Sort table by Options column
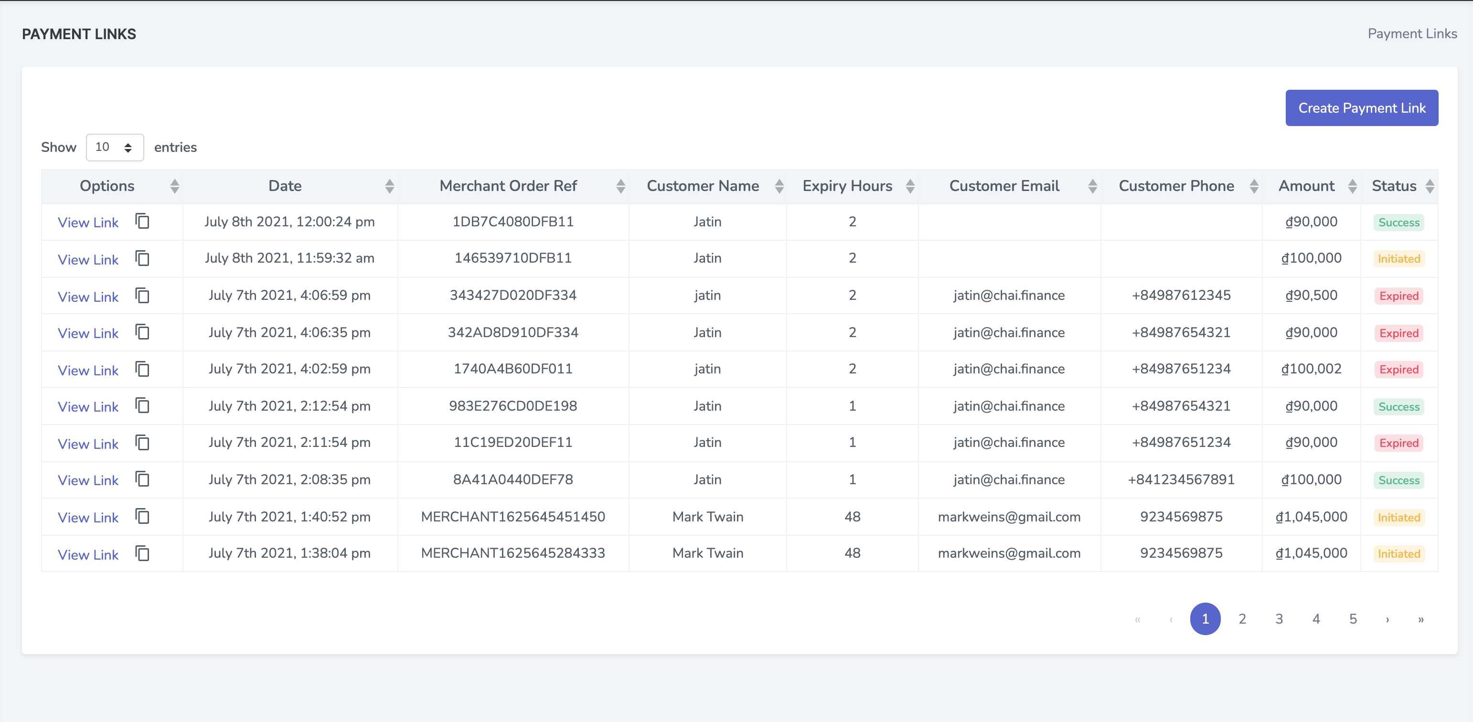1473x722 pixels. tap(174, 186)
